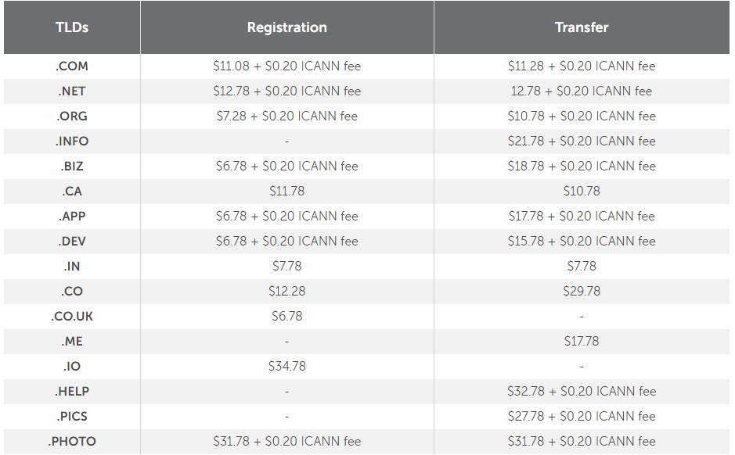Click the .APP transfer price cell
The width and height of the screenshot is (735, 455).
click(582, 217)
